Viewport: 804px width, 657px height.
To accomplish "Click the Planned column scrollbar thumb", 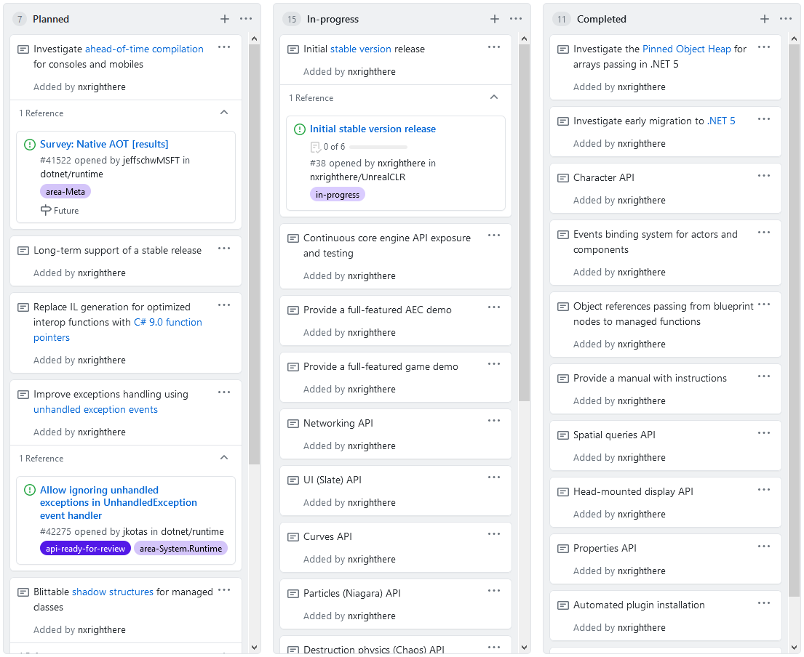I will [x=255, y=254].
